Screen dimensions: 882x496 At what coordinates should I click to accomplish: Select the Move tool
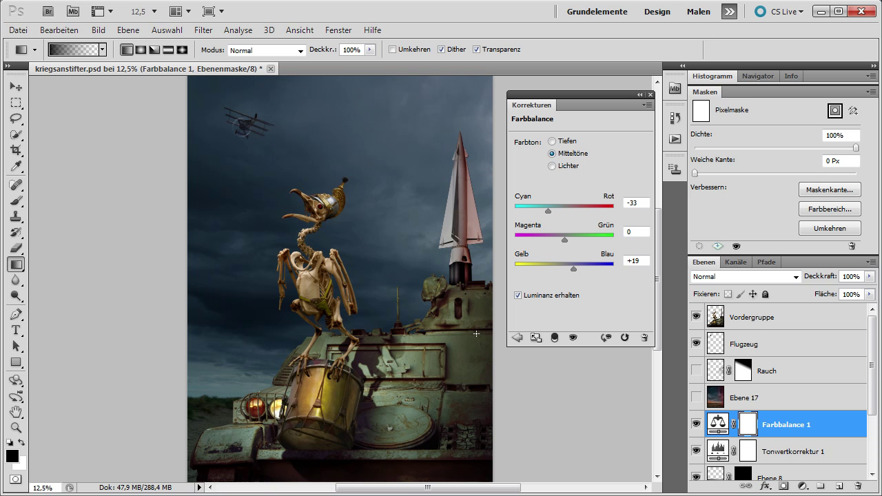coord(16,87)
